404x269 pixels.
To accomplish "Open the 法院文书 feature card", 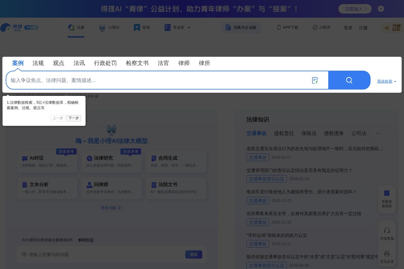I will coord(176,188).
